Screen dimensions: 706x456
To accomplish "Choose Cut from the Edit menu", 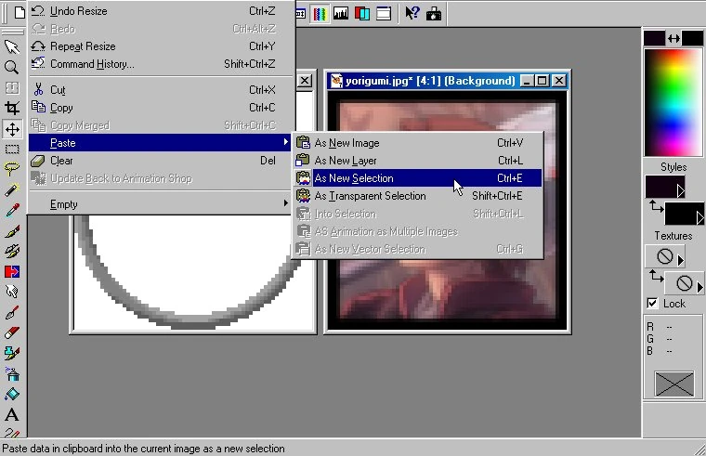I will click(x=160, y=90).
